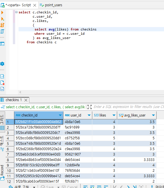Screen dimensions: 164x188
Task: Click the SQL filter expression field
Action: [129, 107]
